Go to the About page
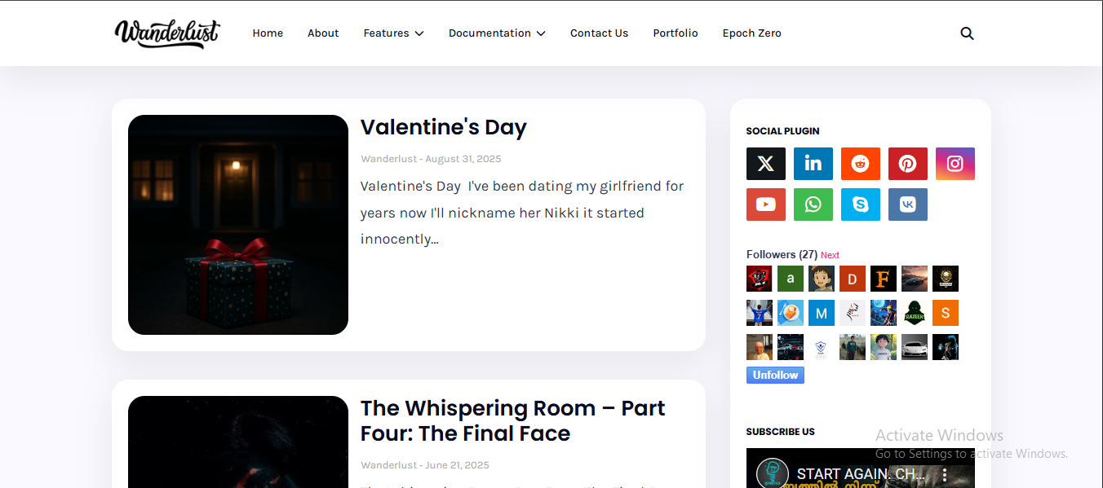 click(323, 33)
